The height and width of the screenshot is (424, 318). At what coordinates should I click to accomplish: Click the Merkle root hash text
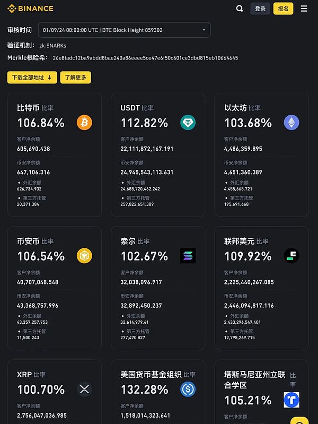[x=145, y=58]
